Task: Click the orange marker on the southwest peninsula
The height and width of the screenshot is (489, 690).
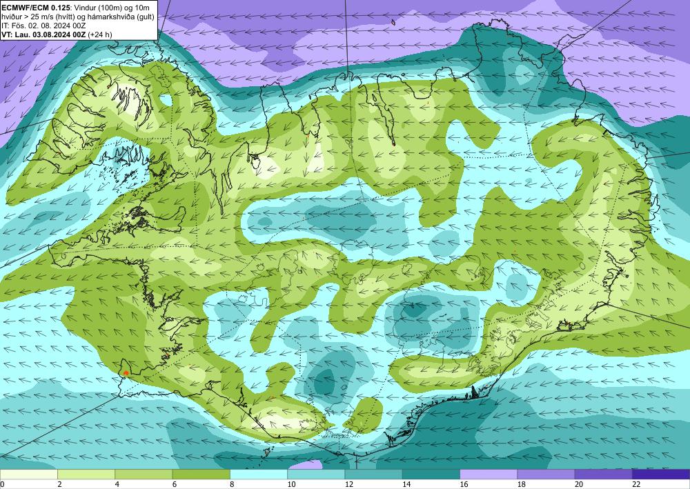Action: 126,373
